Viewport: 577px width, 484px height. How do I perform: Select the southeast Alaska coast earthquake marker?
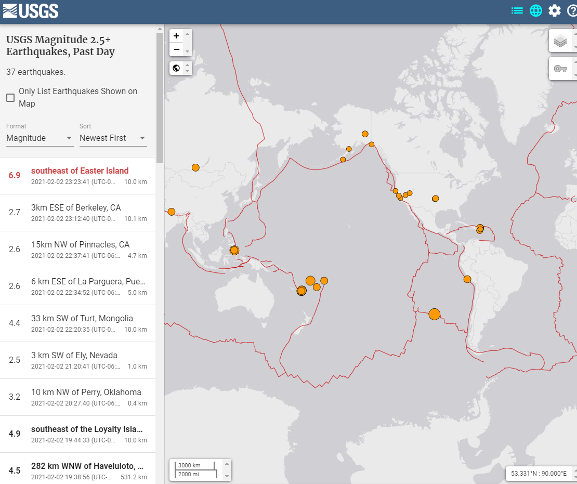(371, 145)
